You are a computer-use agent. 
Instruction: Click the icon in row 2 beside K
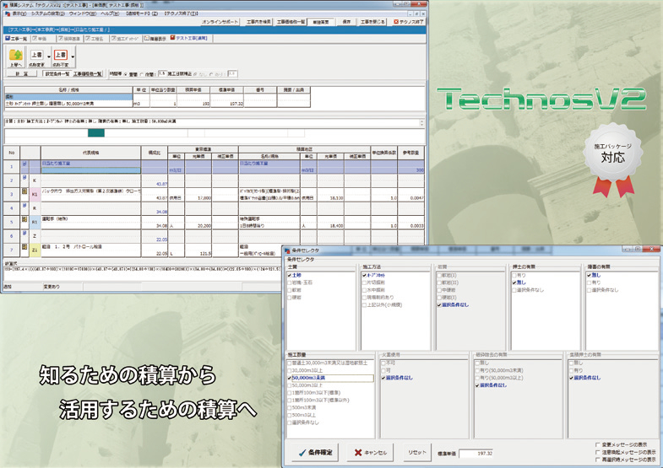[x=24, y=178]
